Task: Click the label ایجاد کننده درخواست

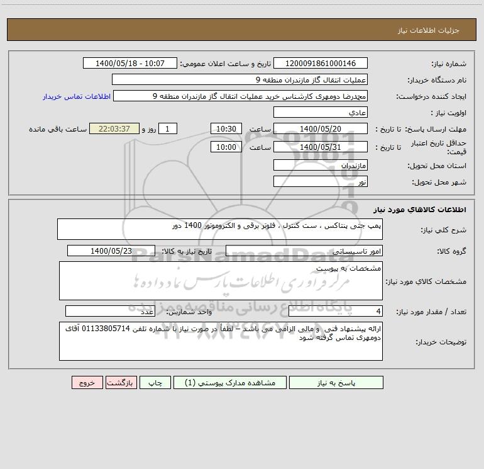Action: (431, 96)
